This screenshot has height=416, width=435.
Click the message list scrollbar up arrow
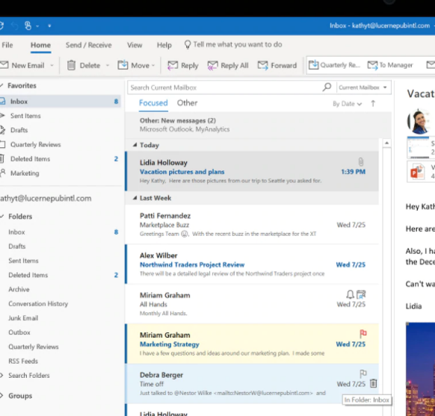click(x=386, y=143)
